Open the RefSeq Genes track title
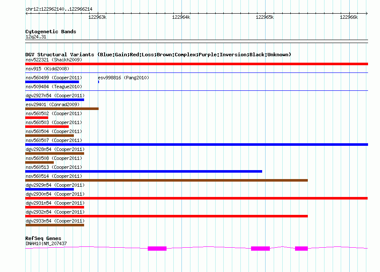380x272 pixels. pyautogui.click(x=43, y=238)
